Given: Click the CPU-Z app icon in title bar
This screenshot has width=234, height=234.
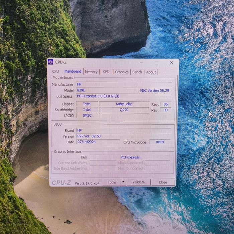Looking at the screenshot, I should tap(50, 62).
